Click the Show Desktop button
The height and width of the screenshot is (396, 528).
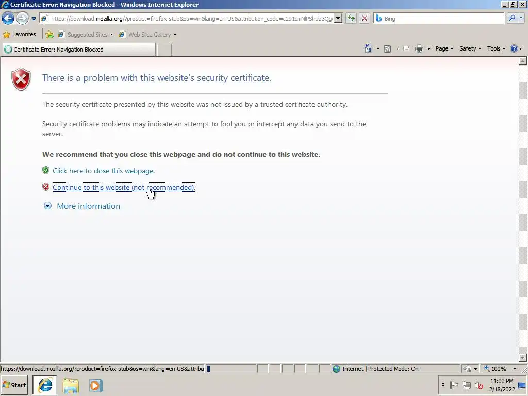coord(523,385)
